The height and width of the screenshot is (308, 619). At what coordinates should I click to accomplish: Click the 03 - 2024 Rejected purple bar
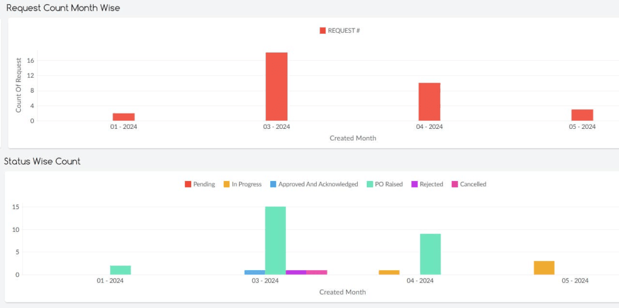click(x=296, y=272)
